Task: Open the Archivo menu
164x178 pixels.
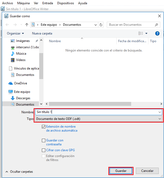Action: 7,3
